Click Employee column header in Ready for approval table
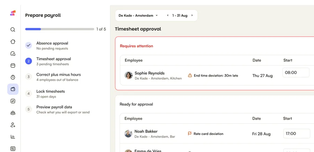 (x=133, y=119)
